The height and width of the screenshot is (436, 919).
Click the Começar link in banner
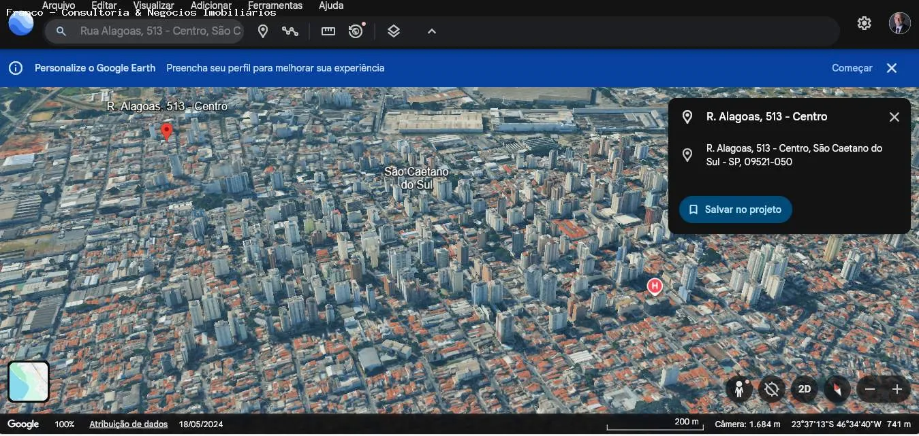[x=852, y=68]
